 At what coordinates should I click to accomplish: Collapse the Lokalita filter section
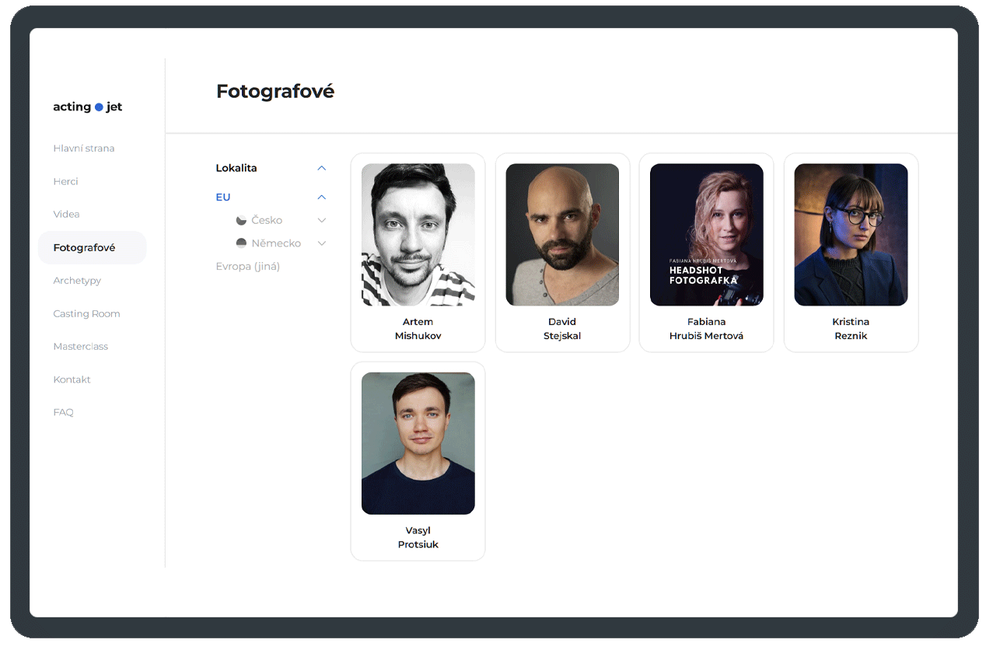(322, 168)
